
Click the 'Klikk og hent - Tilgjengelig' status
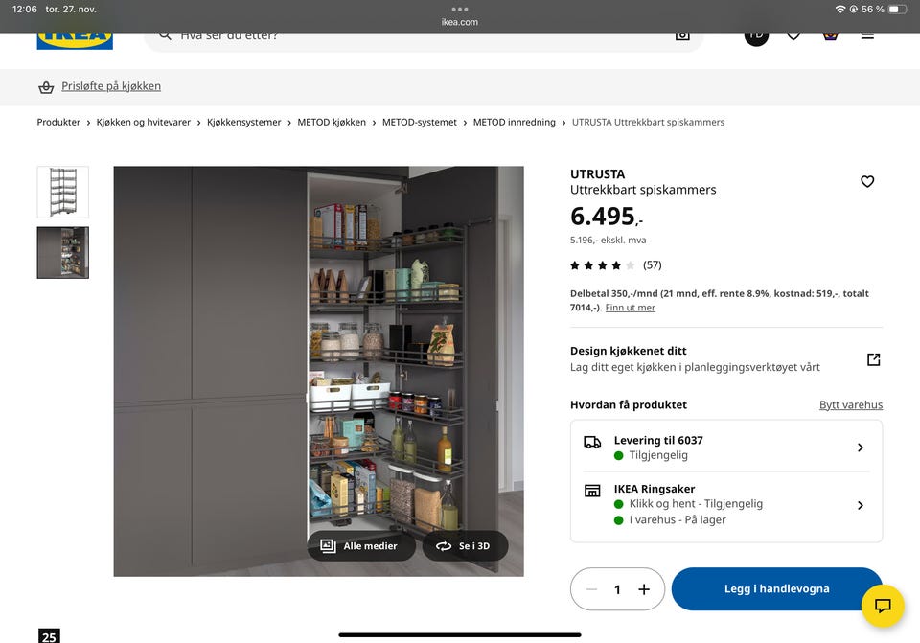[x=696, y=503]
